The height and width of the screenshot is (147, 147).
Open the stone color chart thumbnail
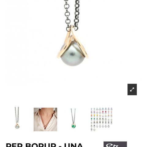tap(102, 119)
